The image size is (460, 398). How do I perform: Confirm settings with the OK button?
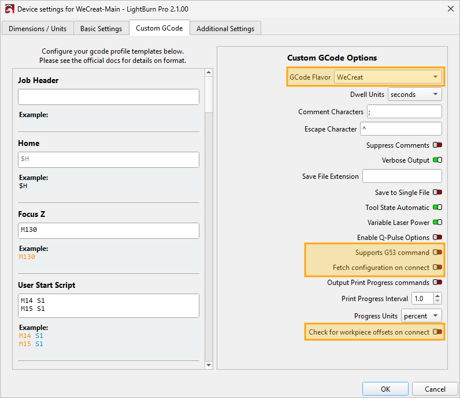pyautogui.click(x=385, y=389)
